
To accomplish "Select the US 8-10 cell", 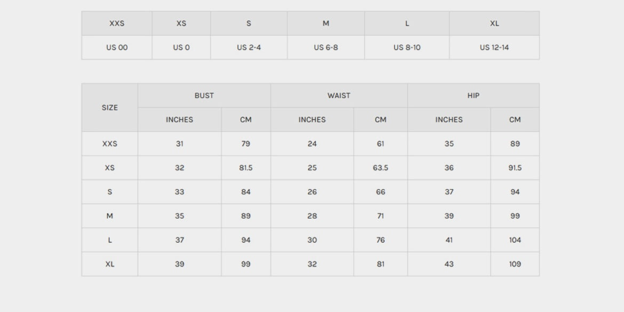I will point(406,47).
